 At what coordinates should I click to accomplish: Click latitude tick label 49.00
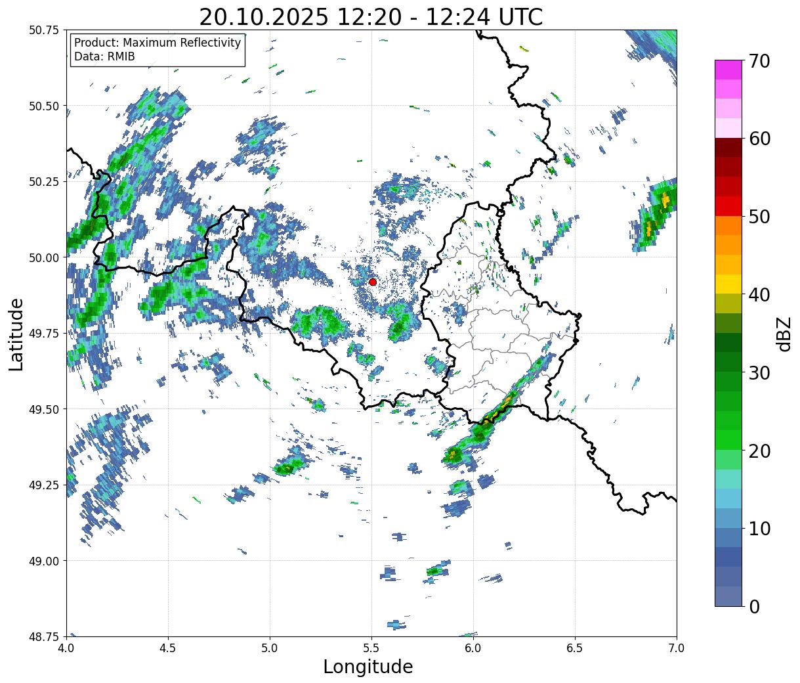(x=45, y=561)
